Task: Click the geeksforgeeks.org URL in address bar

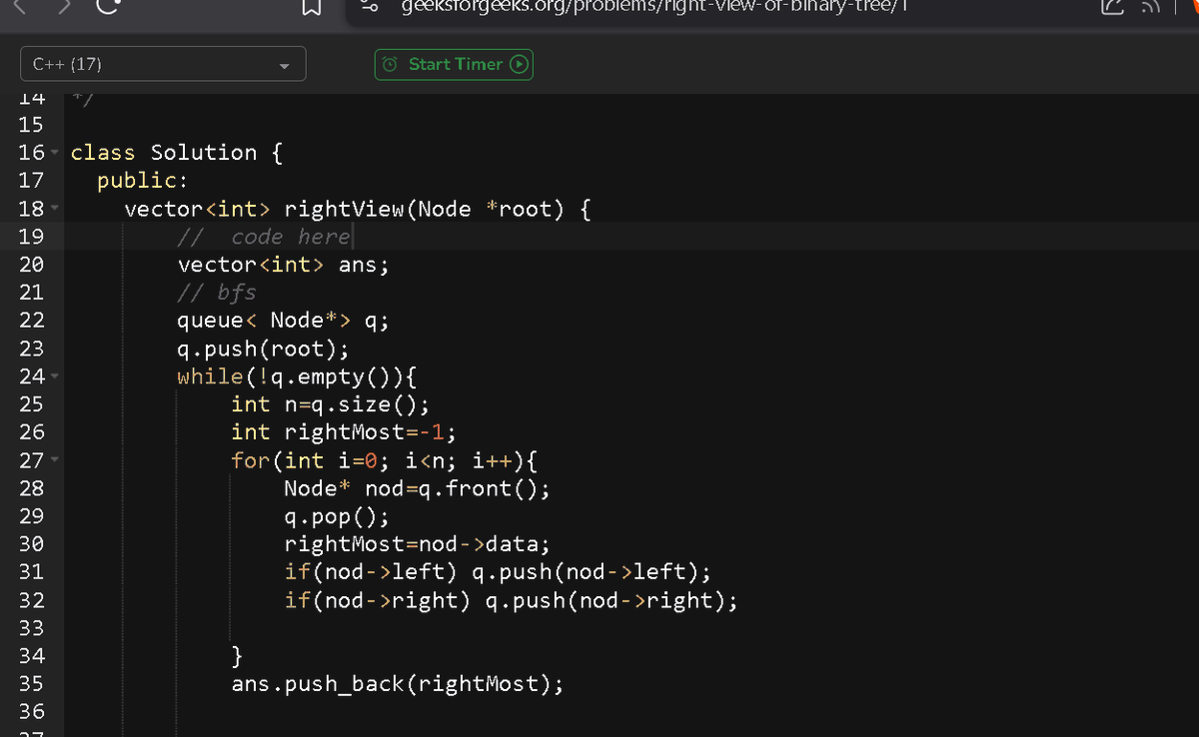Action: [x=653, y=7]
